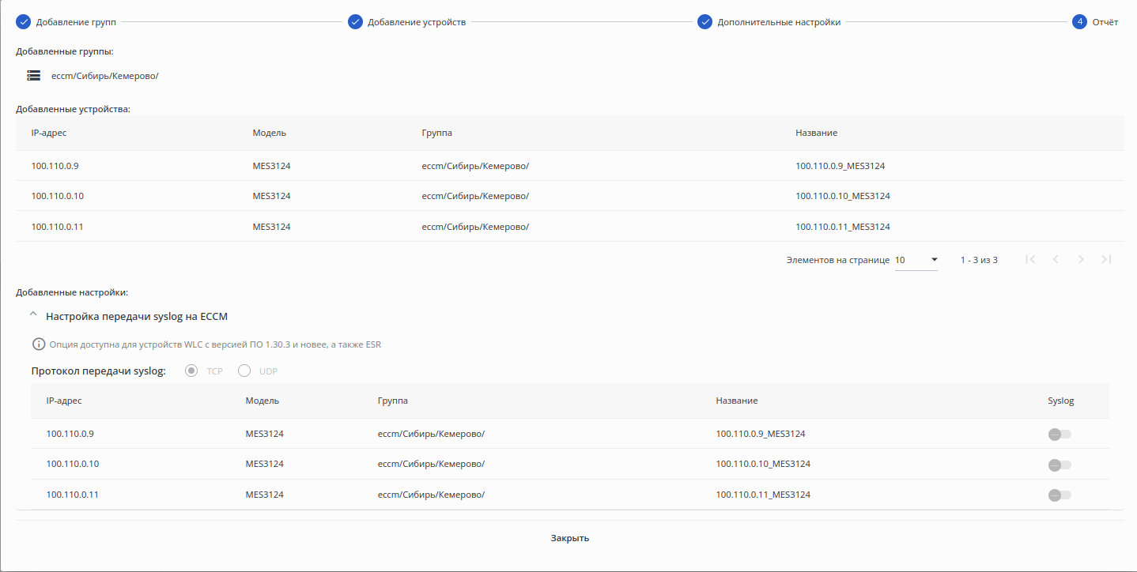The width and height of the screenshot is (1137, 572).
Task: Toggle Syslog switch for 100.110.0.11
Action: coord(1059,495)
